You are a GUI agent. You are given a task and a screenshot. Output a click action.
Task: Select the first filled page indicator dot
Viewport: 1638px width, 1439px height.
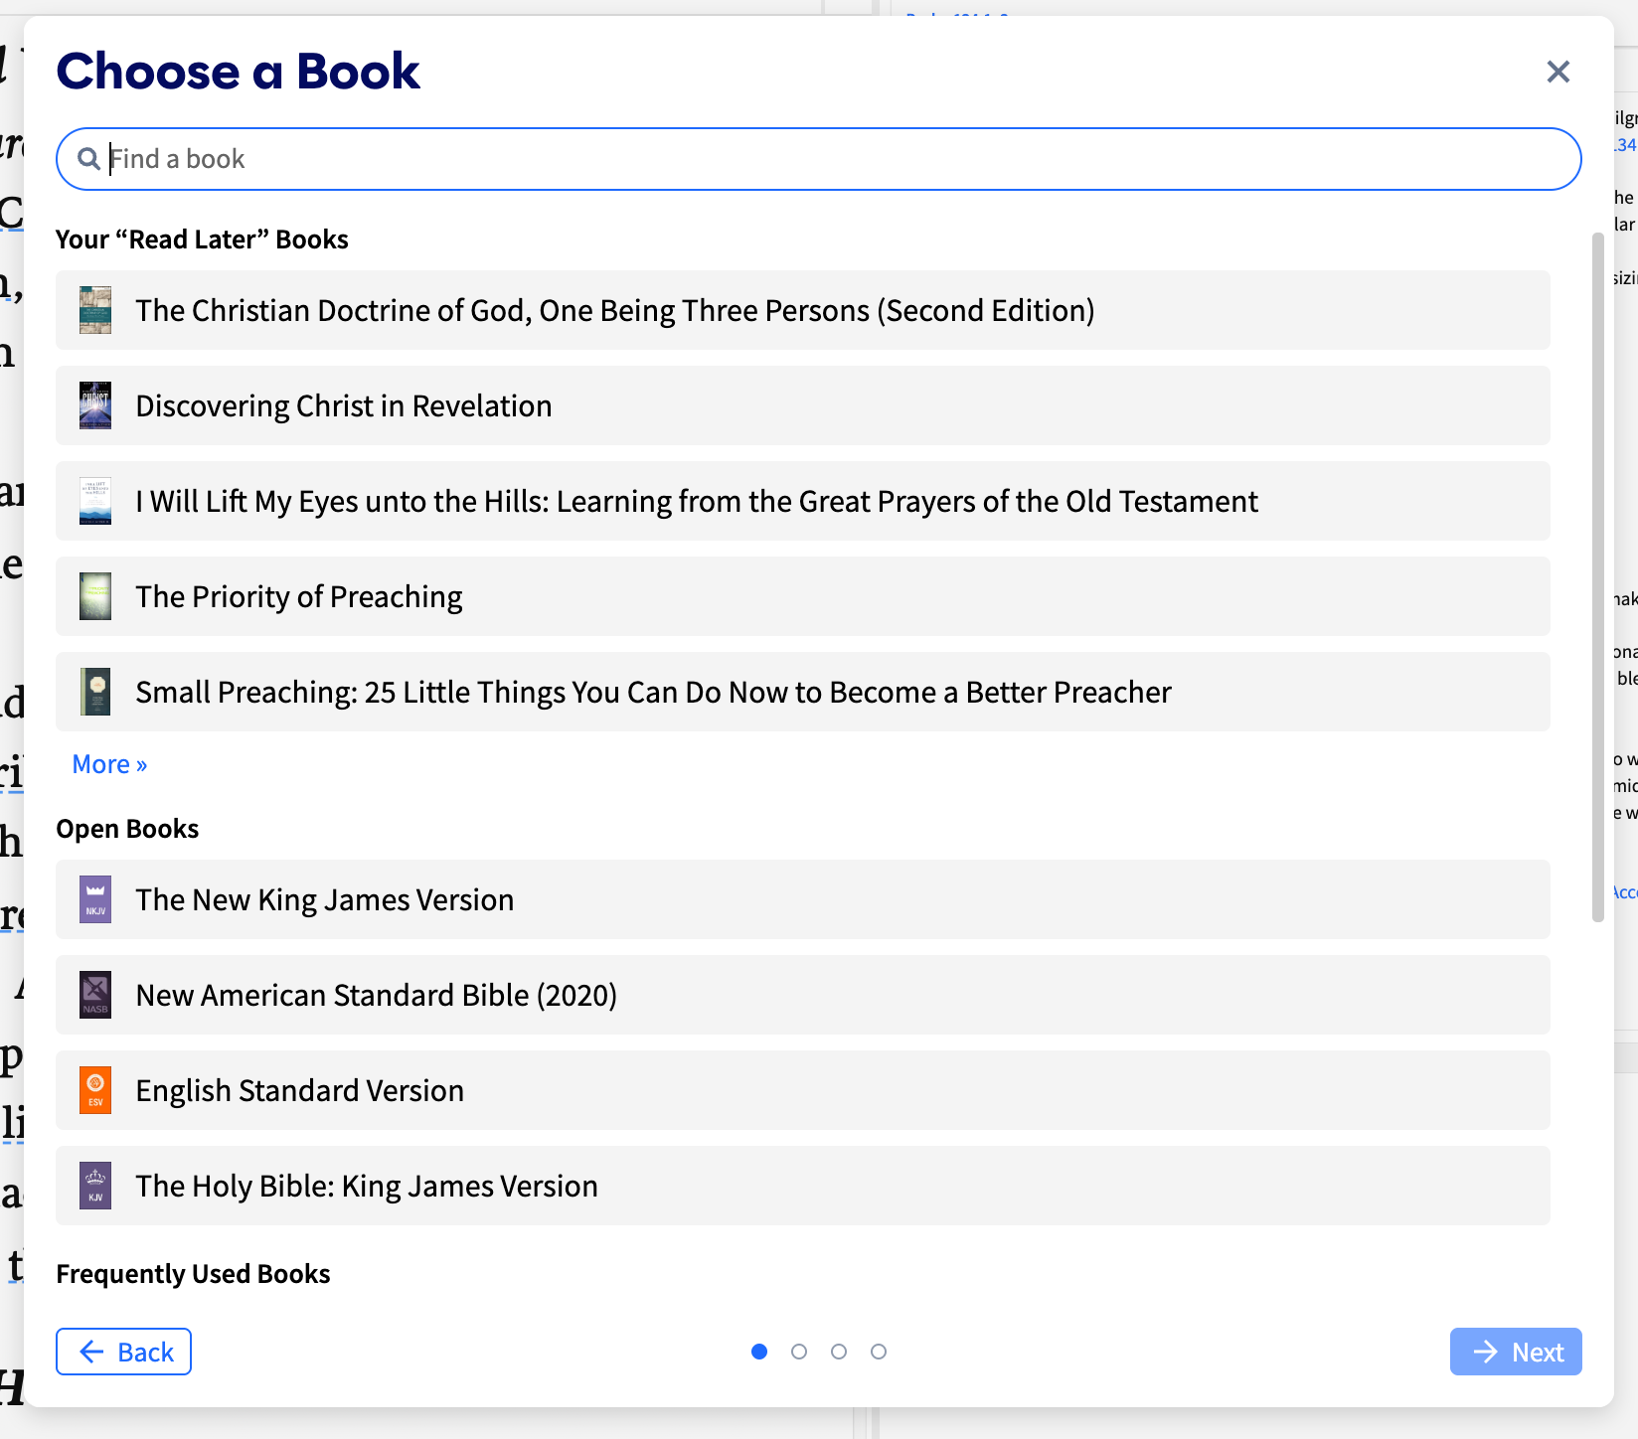[x=759, y=1352]
